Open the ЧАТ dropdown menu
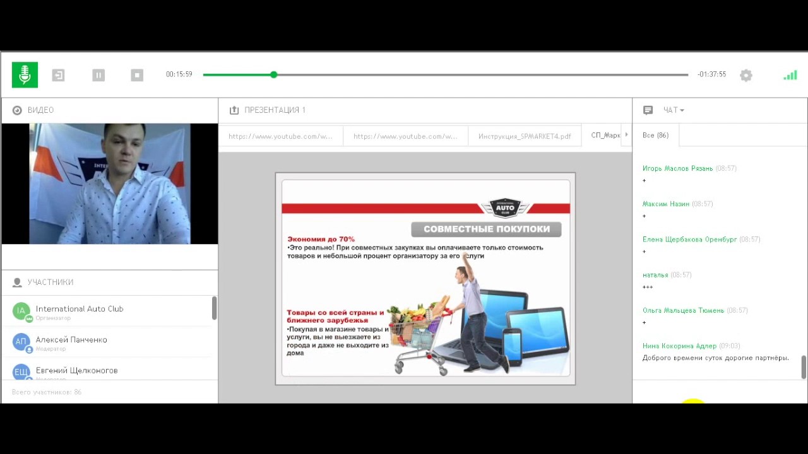Viewport: 808px width, 454px height. [x=674, y=110]
